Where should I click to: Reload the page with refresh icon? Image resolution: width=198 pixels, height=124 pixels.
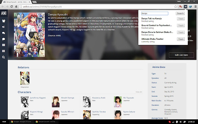click(x=12, y=7)
